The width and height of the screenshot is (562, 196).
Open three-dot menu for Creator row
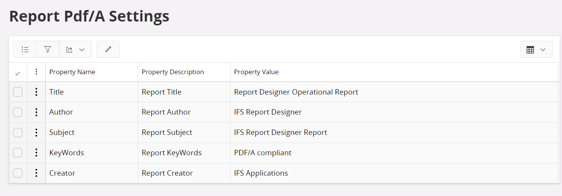36,173
